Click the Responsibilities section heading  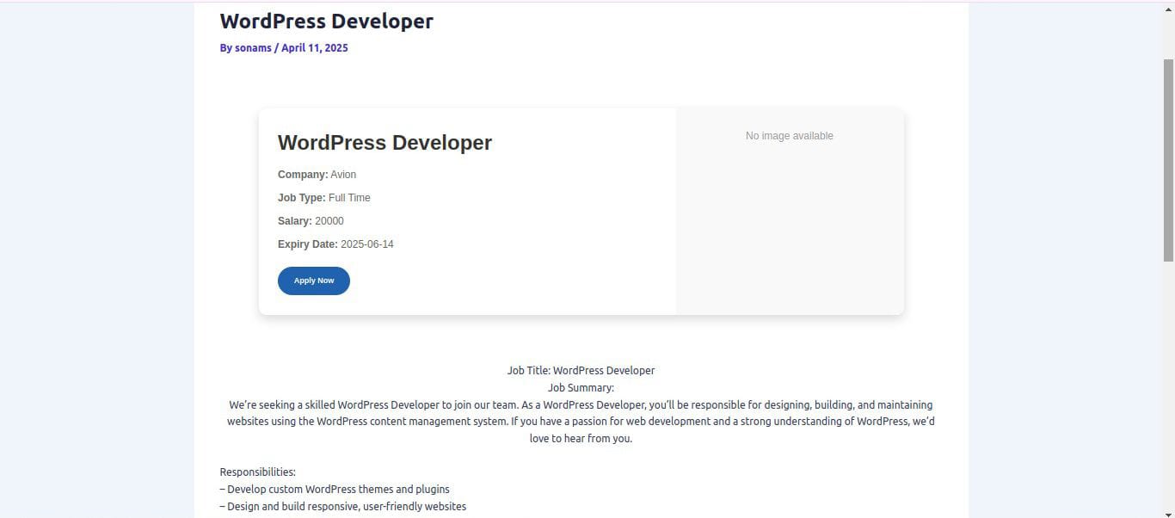(257, 472)
